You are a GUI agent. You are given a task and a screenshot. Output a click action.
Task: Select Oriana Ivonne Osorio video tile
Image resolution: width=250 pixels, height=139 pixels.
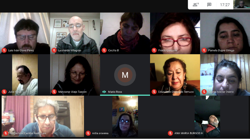point(225,75)
